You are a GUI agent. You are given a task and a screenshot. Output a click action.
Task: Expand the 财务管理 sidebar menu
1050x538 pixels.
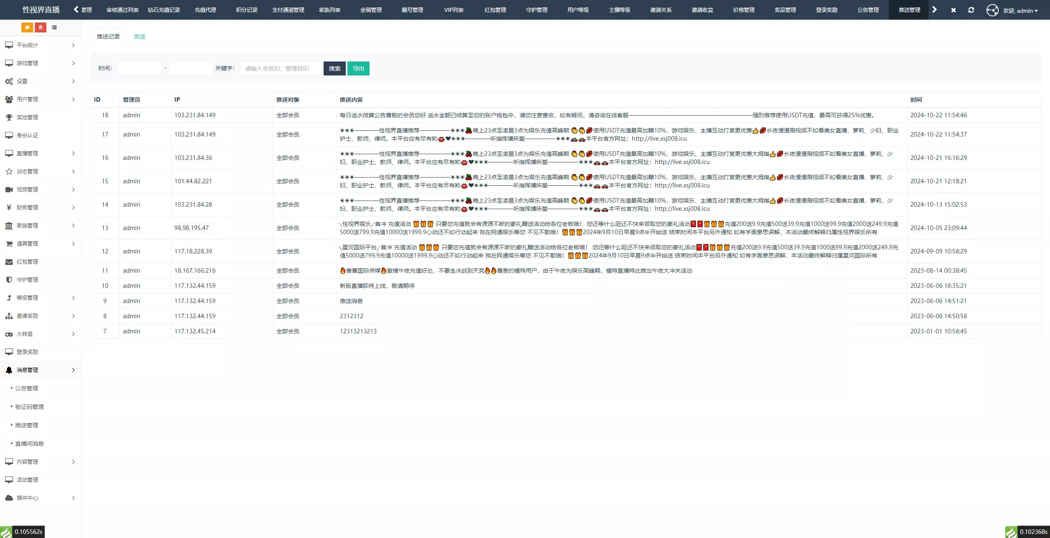pyautogui.click(x=40, y=207)
